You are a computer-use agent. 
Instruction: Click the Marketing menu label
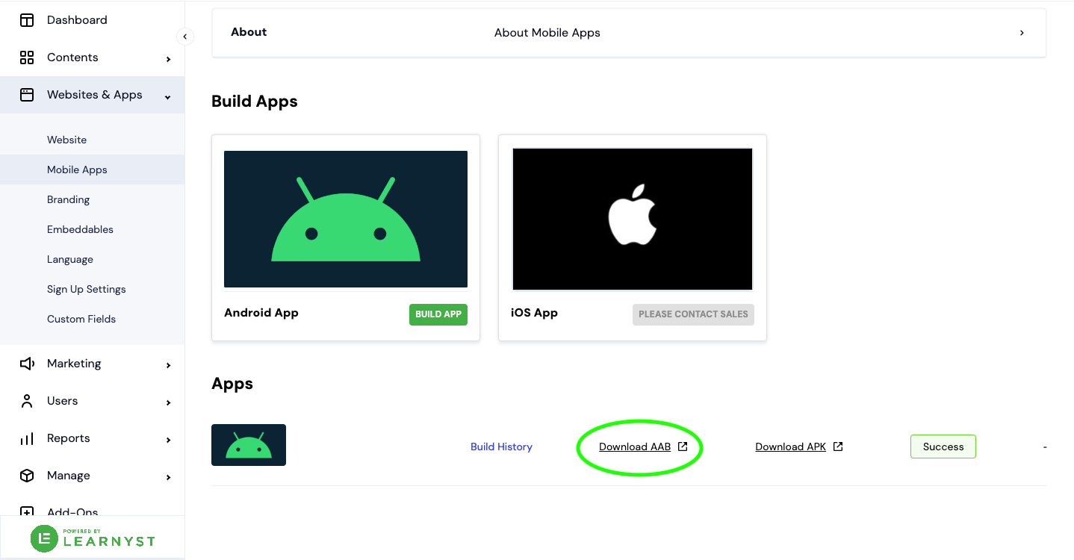tap(74, 364)
